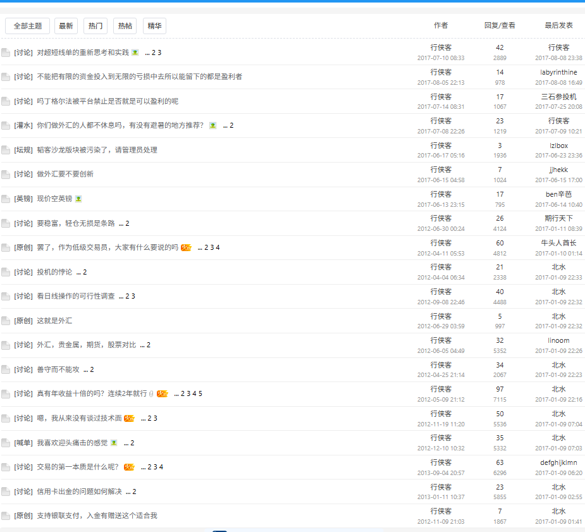
Task: Click thread icon for 对超短线单的重新思考和实践
Action: [6, 53]
